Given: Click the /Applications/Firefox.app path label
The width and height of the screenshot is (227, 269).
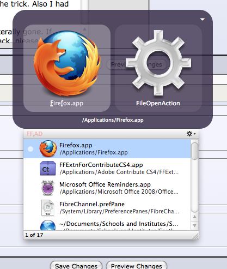Looking at the screenshot, I should pos(113,120).
